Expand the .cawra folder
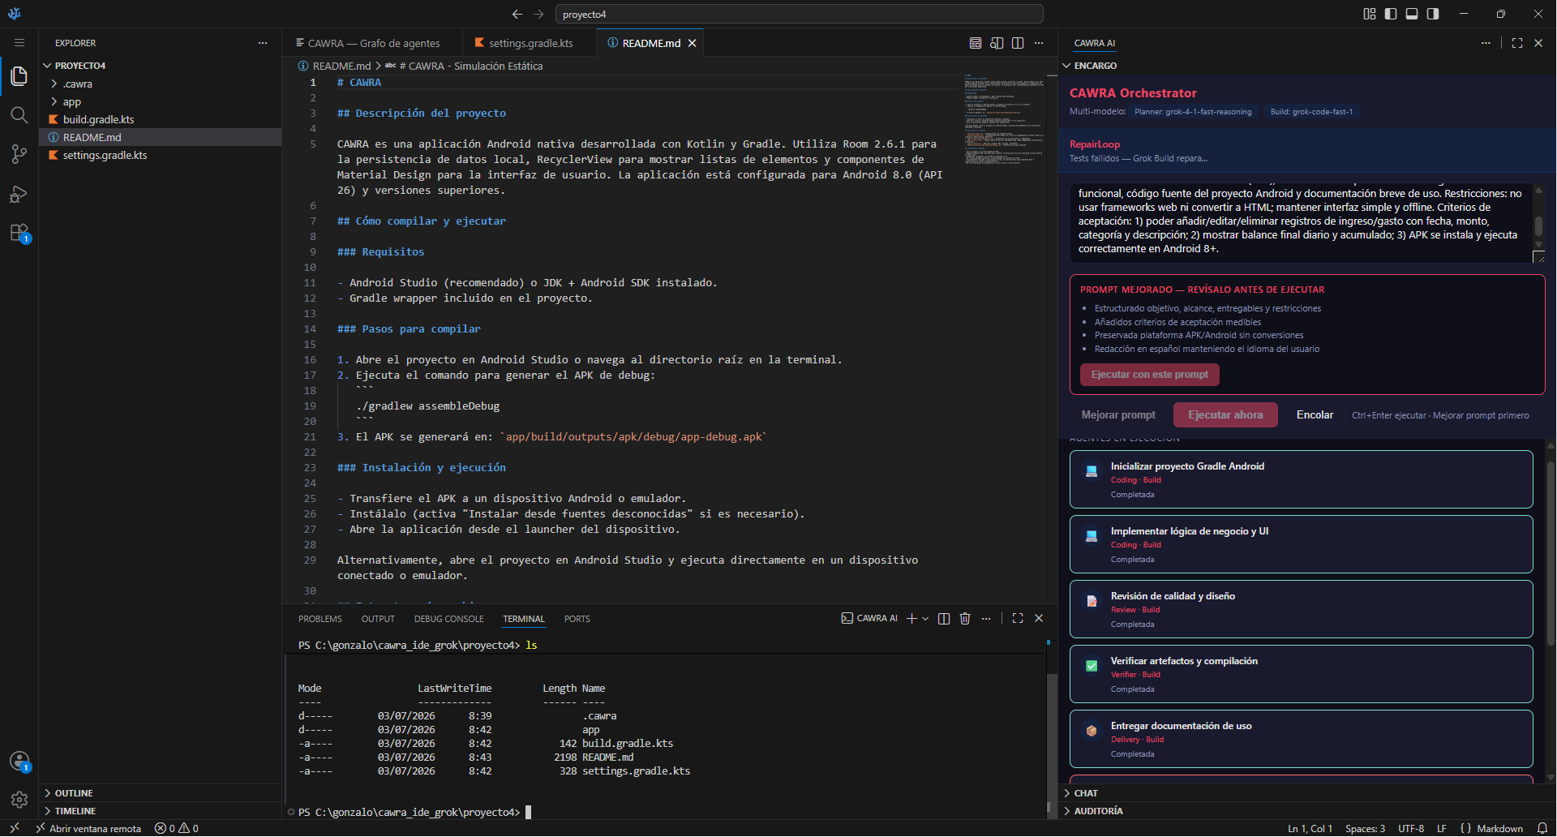The width and height of the screenshot is (1557, 837). pos(161,84)
